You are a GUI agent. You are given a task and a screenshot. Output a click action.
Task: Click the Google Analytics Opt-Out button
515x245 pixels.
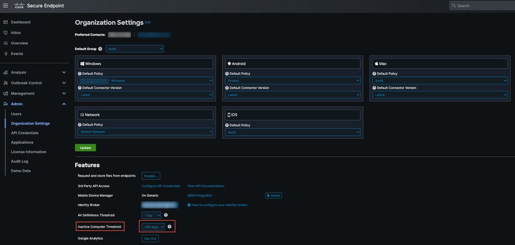151,238
